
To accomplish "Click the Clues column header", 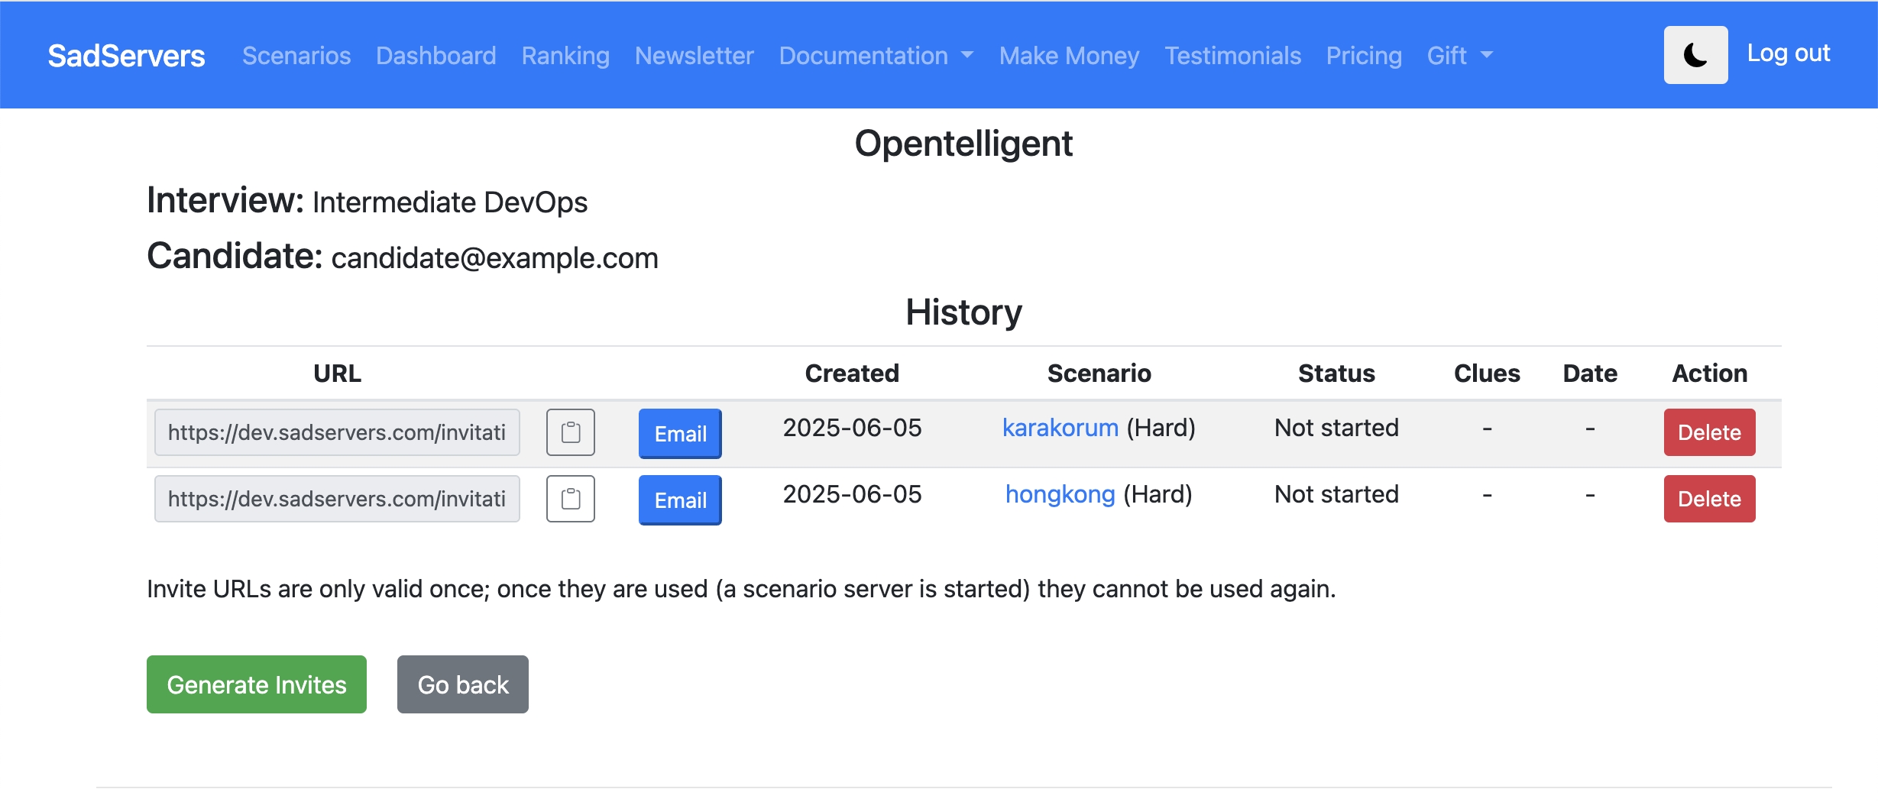I will point(1487,374).
